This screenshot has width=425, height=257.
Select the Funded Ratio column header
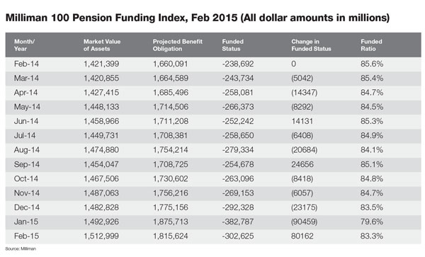pos(371,45)
